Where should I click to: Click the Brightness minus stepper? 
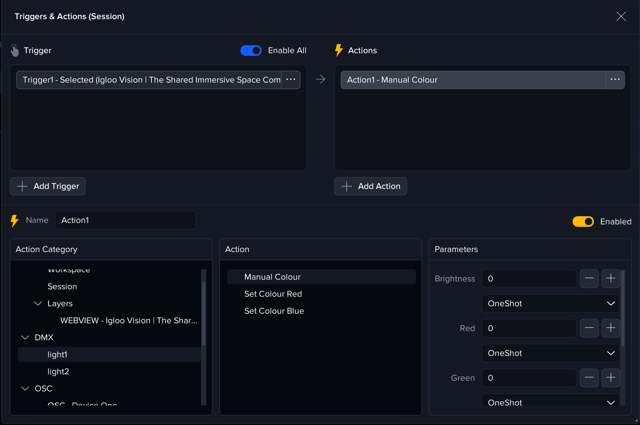(x=589, y=279)
